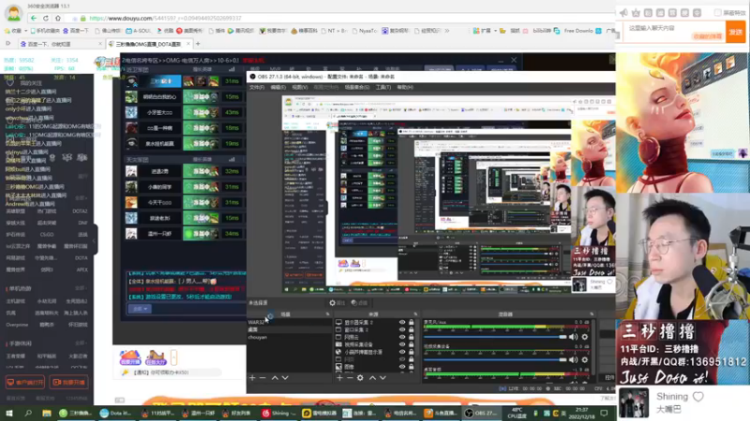Open OBS File menu
The width and height of the screenshot is (750, 421).
click(257, 87)
